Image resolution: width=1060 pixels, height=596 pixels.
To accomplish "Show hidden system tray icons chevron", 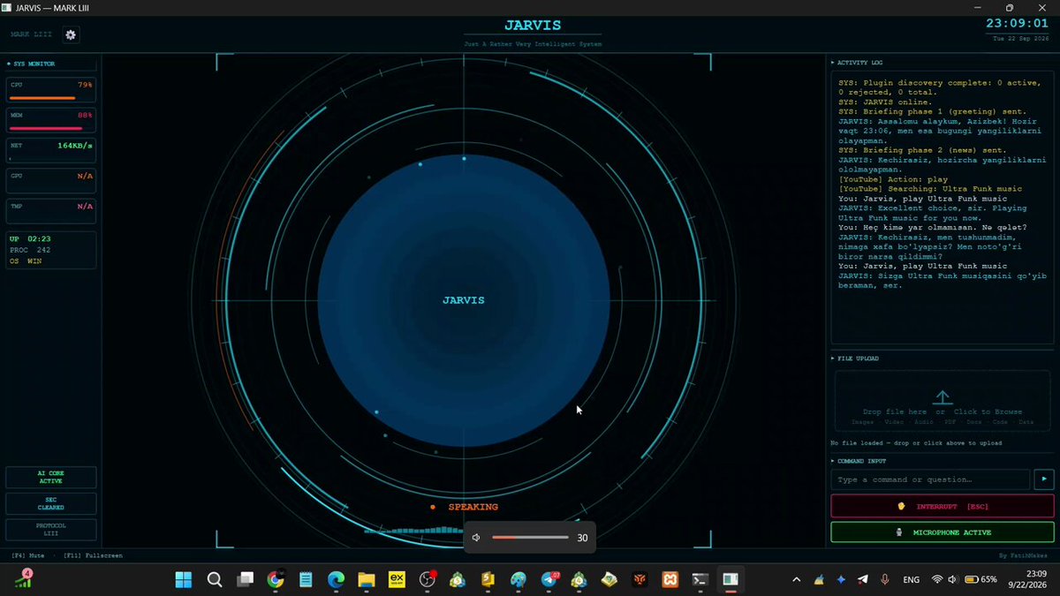I will click(797, 580).
